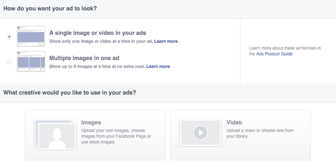
Task: Click "Multiple images in one ad" label
Action: pos(84,58)
